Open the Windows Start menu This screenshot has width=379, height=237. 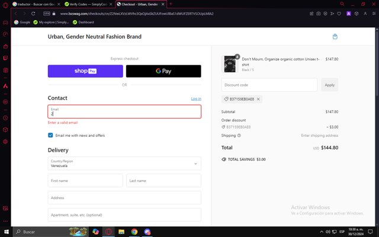click(7, 232)
